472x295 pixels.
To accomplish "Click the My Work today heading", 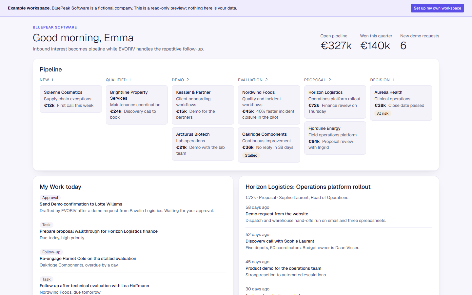I will click(60, 187).
